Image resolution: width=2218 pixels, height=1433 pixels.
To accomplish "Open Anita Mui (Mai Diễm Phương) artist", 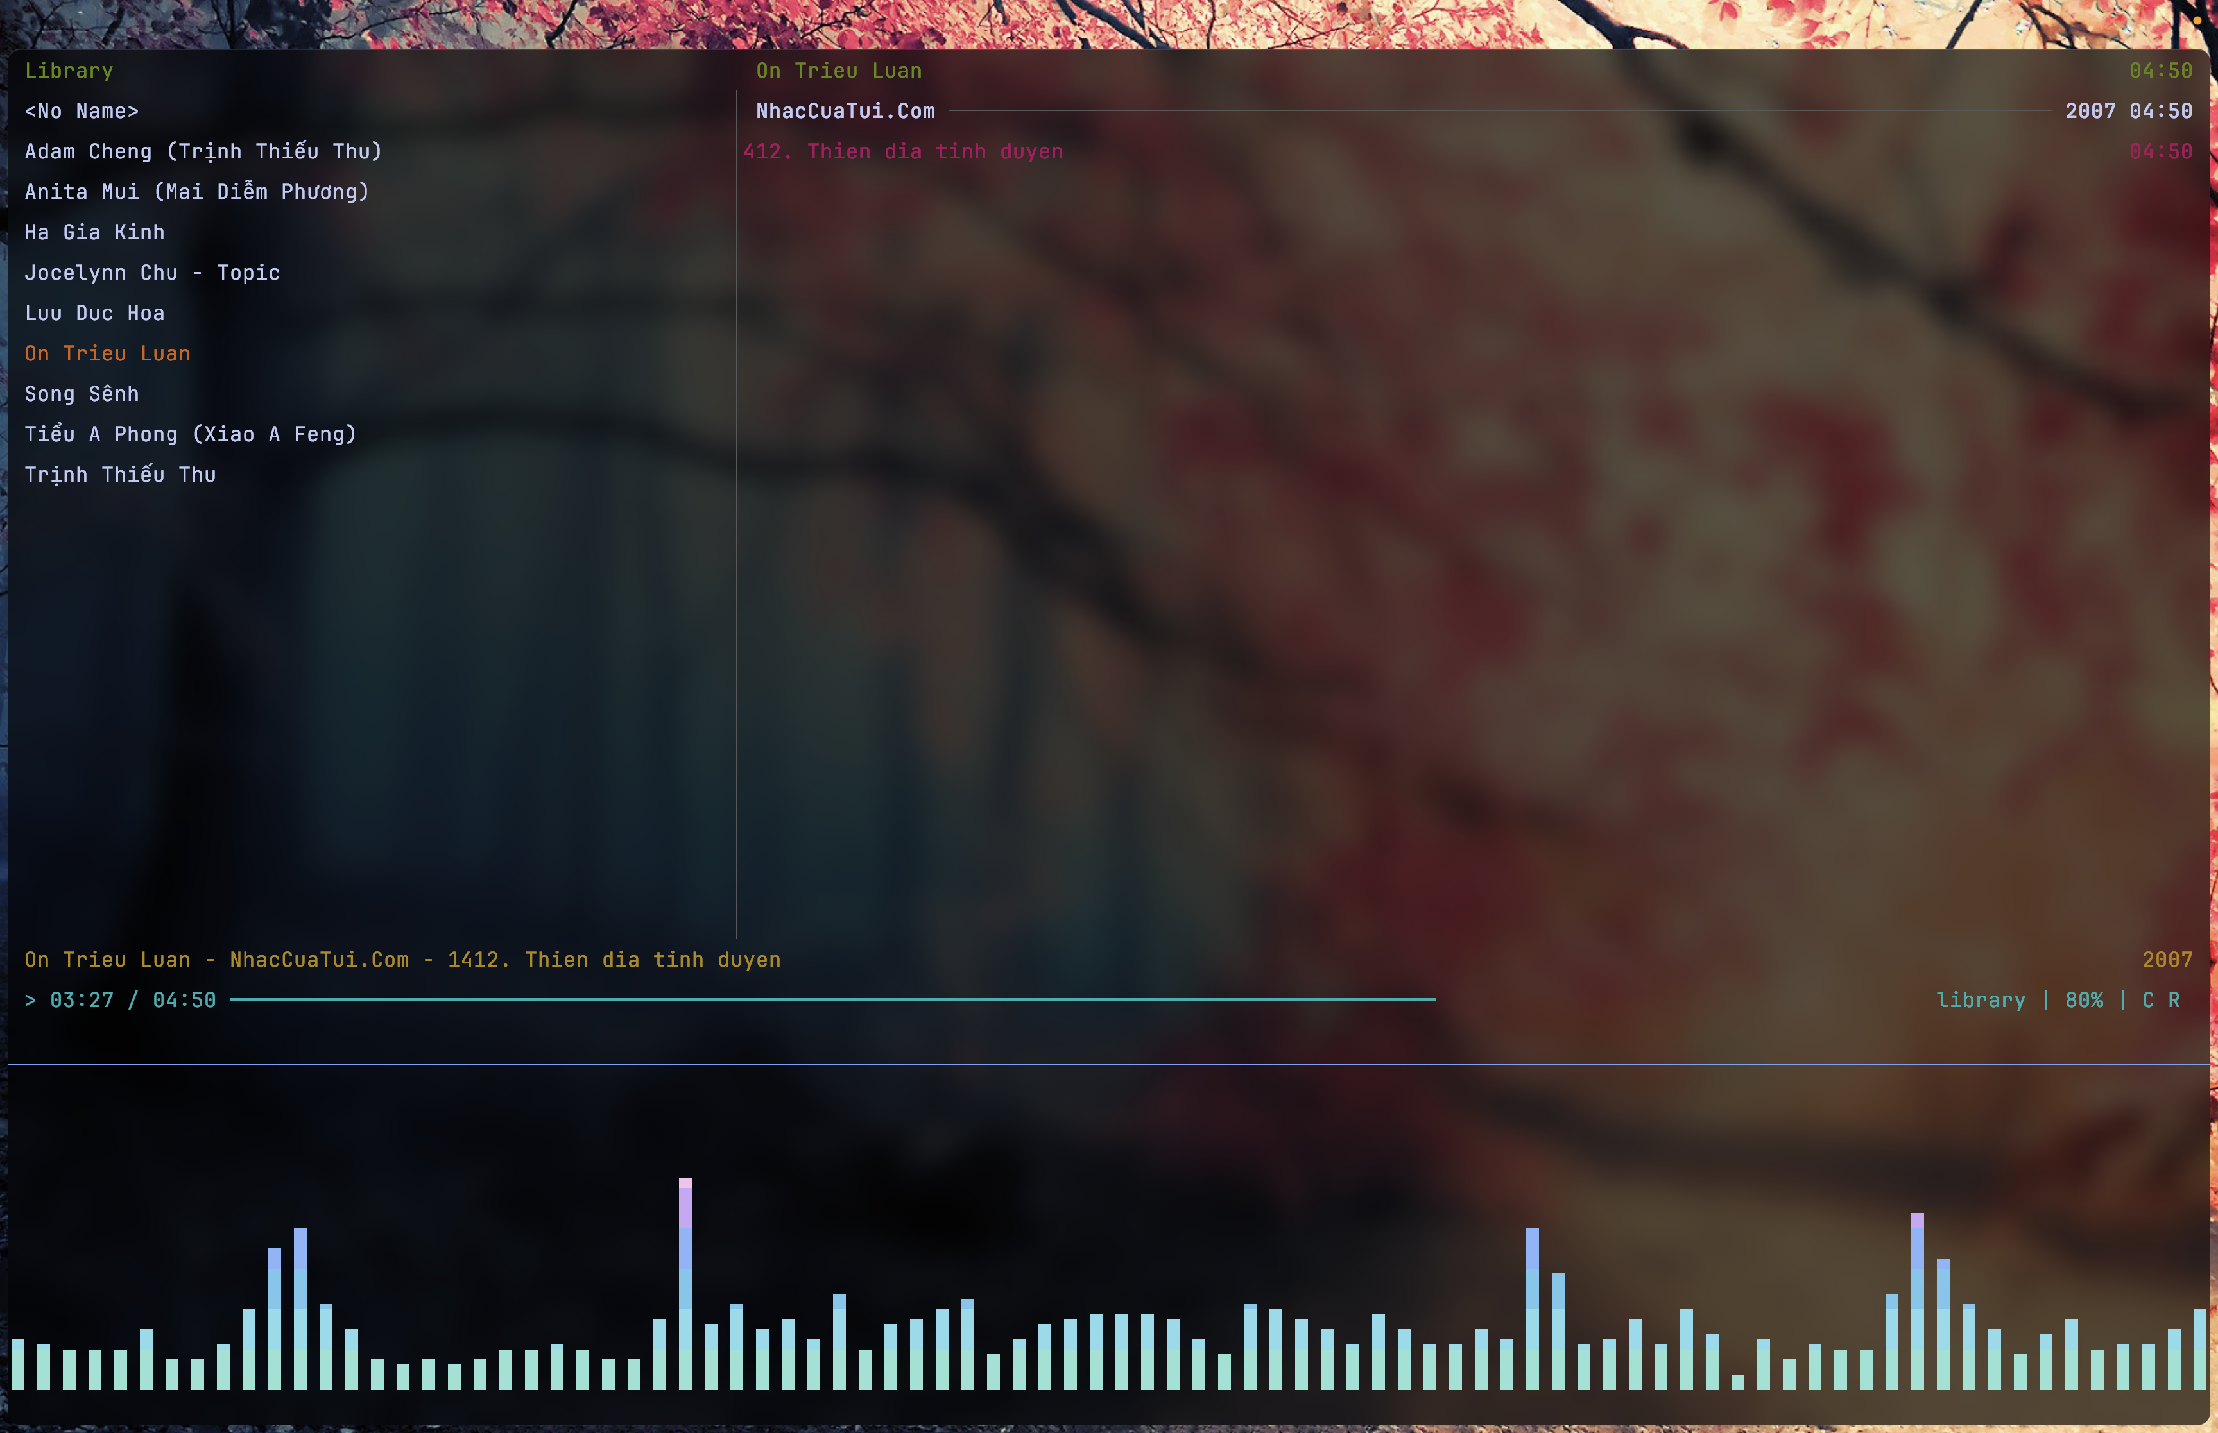I will [x=196, y=192].
